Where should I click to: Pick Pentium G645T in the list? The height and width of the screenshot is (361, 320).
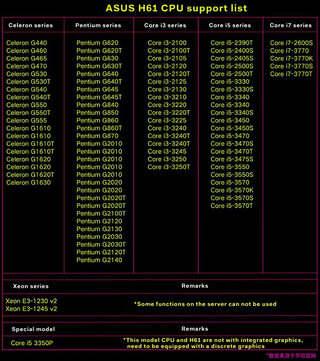coord(99,97)
